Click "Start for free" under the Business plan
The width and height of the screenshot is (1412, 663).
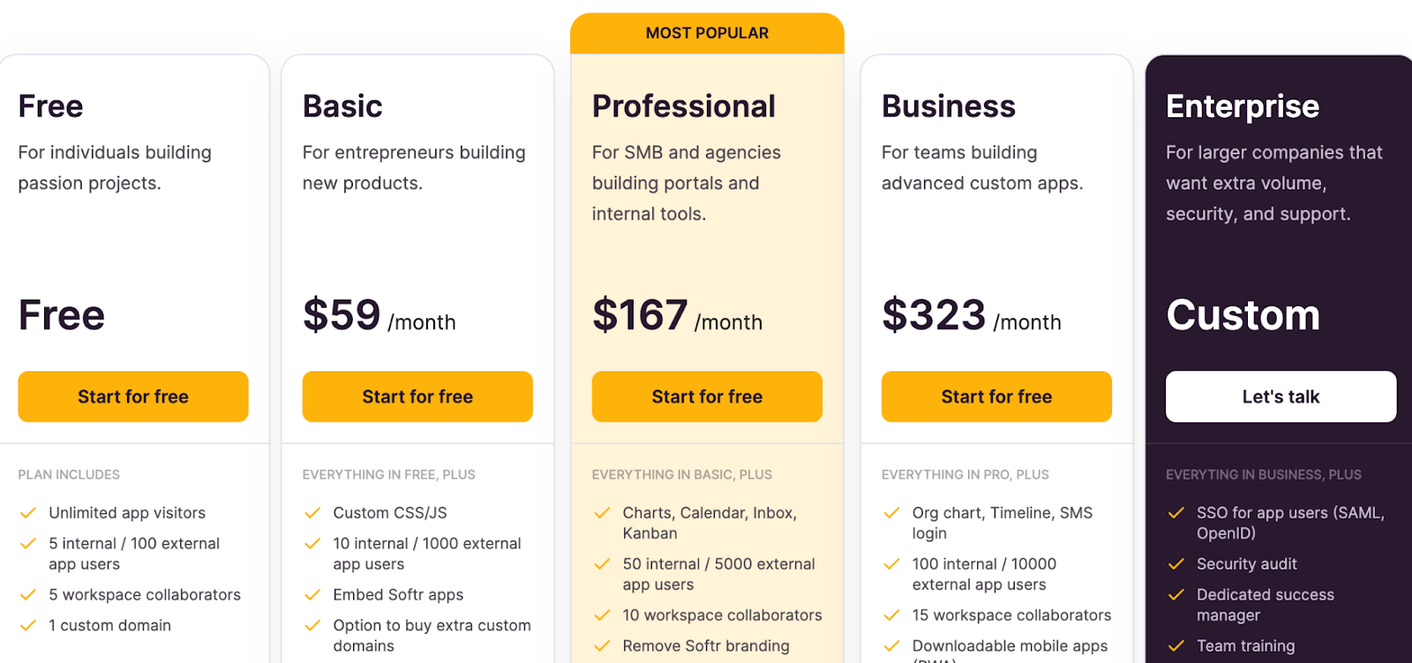(x=995, y=396)
